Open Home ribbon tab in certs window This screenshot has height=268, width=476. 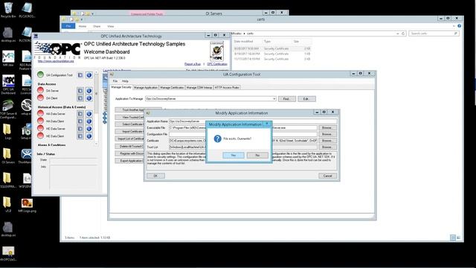pos(83,27)
